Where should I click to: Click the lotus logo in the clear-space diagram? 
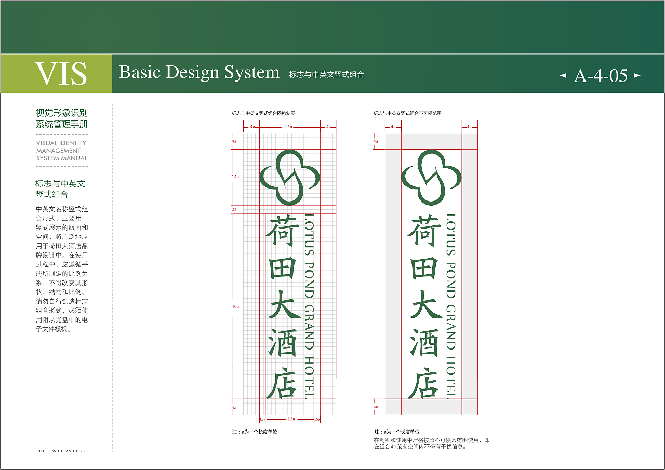pyautogui.click(x=431, y=177)
